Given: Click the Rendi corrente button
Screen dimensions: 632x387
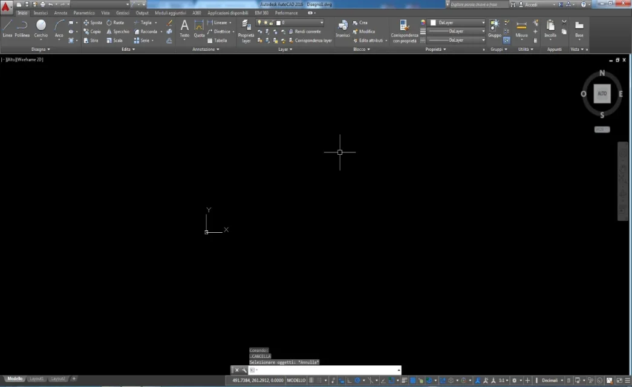Looking at the screenshot, I should click(307, 31).
